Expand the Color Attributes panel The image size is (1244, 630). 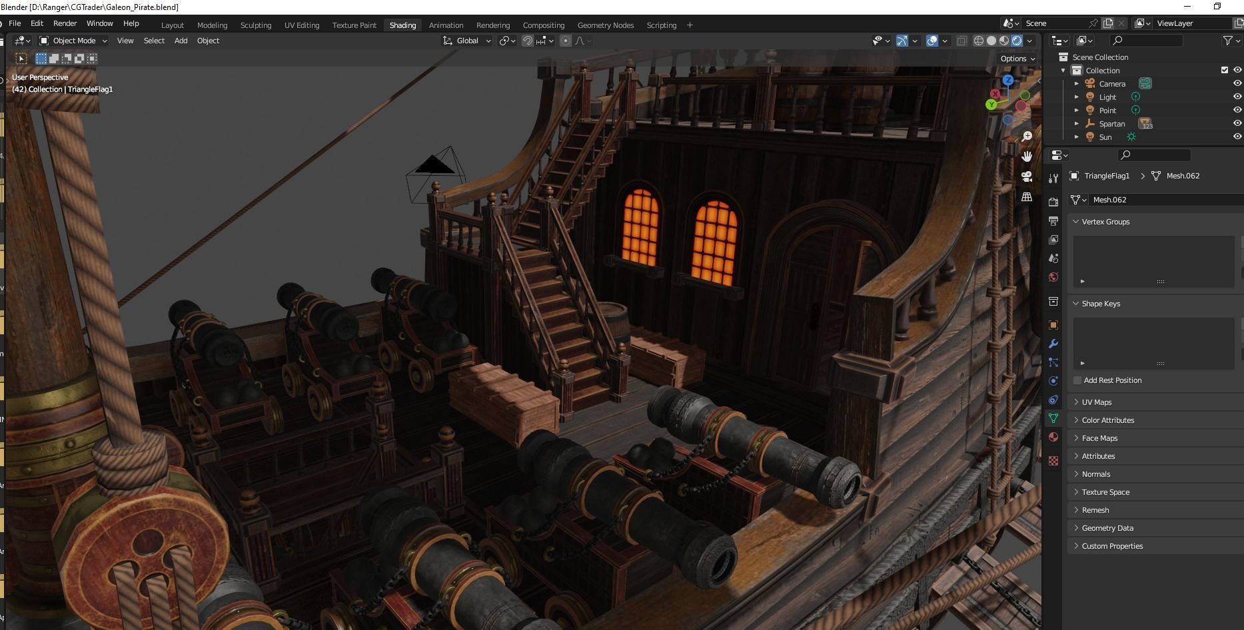tap(1075, 420)
